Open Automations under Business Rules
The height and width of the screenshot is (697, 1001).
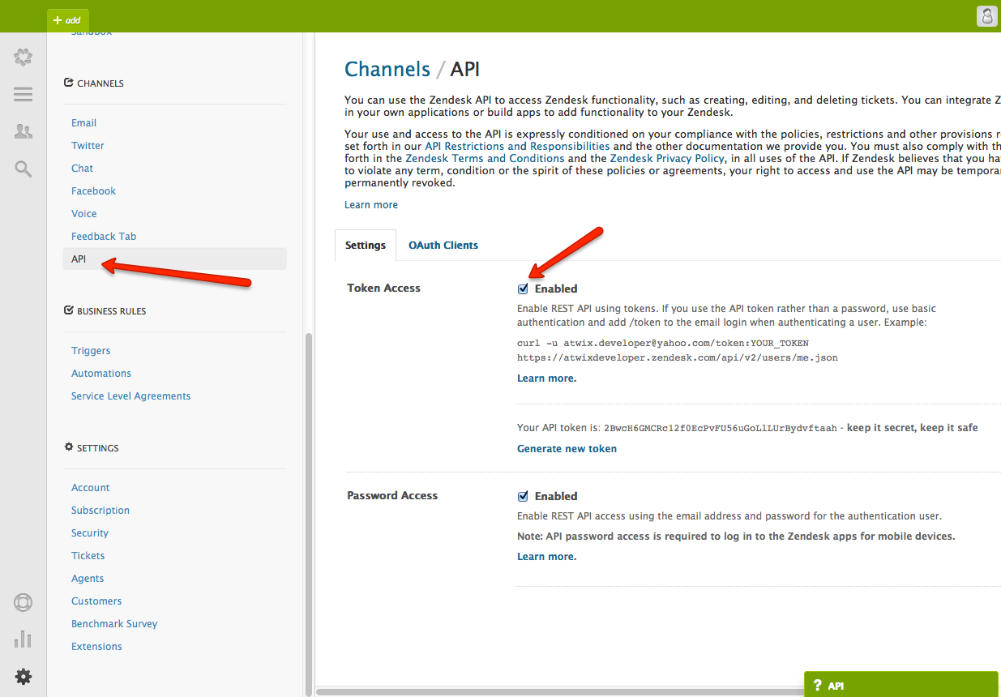coord(101,374)
